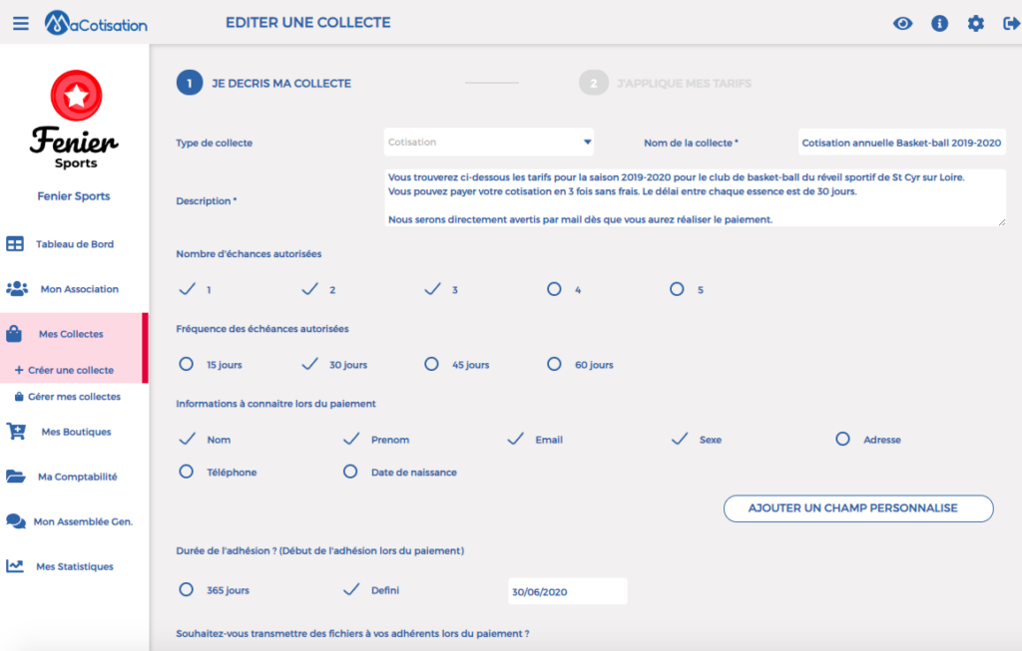The height and width of the screenshot is (651, 1022).
Task: Open settings gear icon
Action: click(x=976, y=24)
